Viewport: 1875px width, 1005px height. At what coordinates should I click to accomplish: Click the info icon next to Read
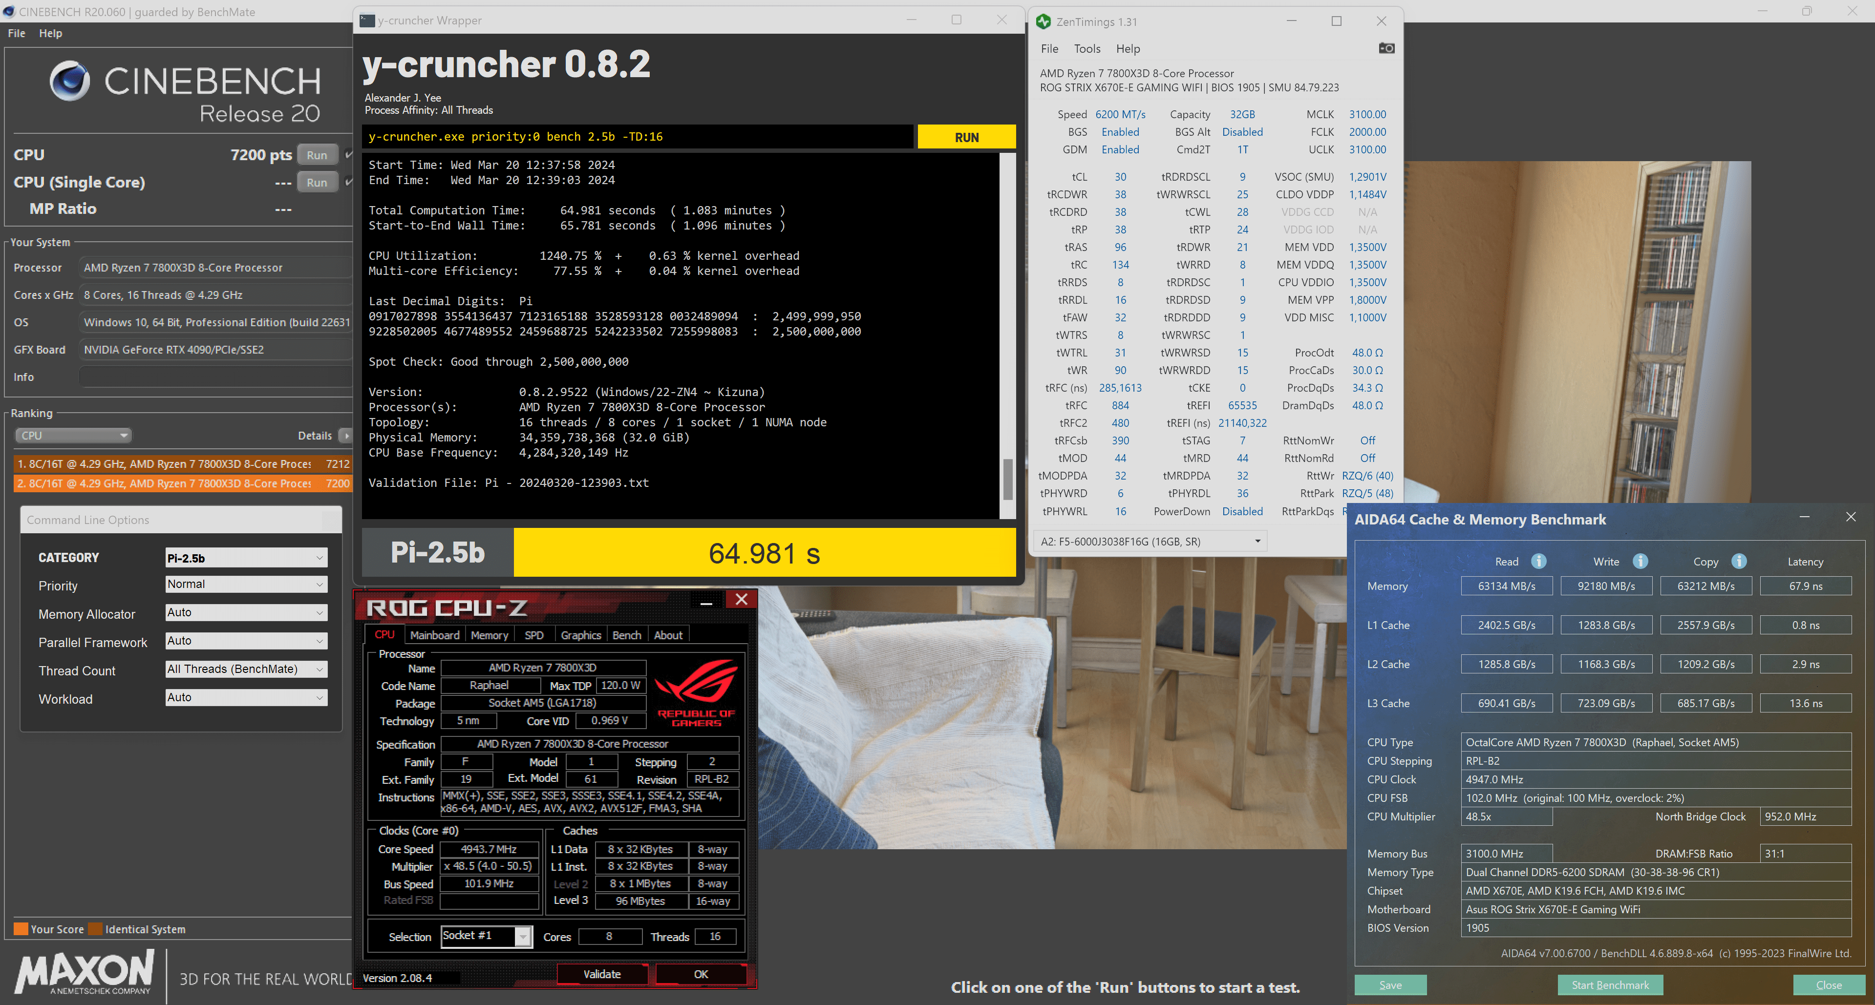click(1538, 561)
